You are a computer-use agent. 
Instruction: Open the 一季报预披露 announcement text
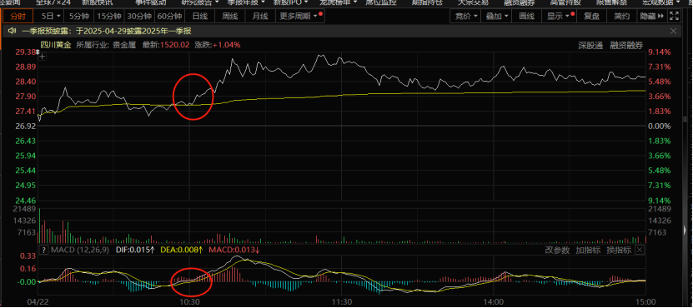[107, 31]
